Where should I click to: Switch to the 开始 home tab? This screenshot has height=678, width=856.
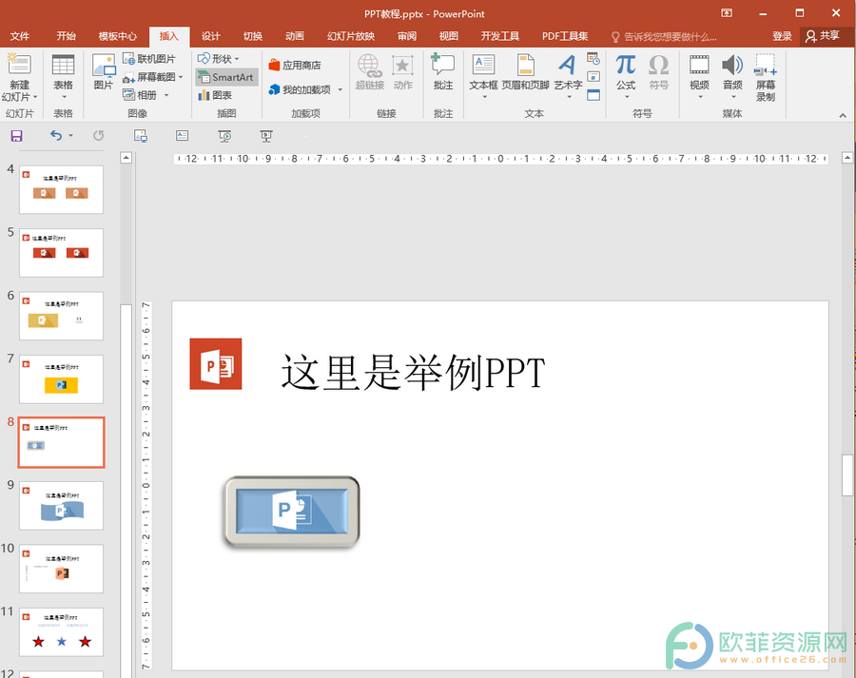point(66,36)
